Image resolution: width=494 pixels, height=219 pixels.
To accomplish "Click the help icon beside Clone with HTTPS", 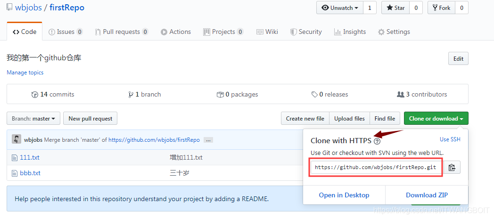I will 377,141.
